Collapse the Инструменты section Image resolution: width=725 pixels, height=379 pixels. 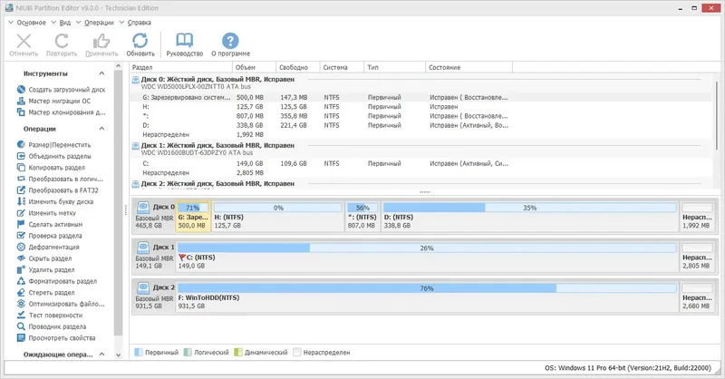point(101,73)
